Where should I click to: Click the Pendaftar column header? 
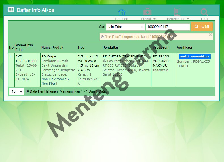[110, 48]
